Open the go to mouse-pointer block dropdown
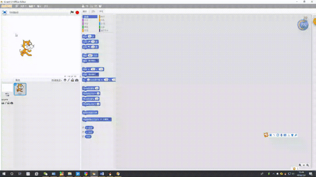 [x=97, y=74]
